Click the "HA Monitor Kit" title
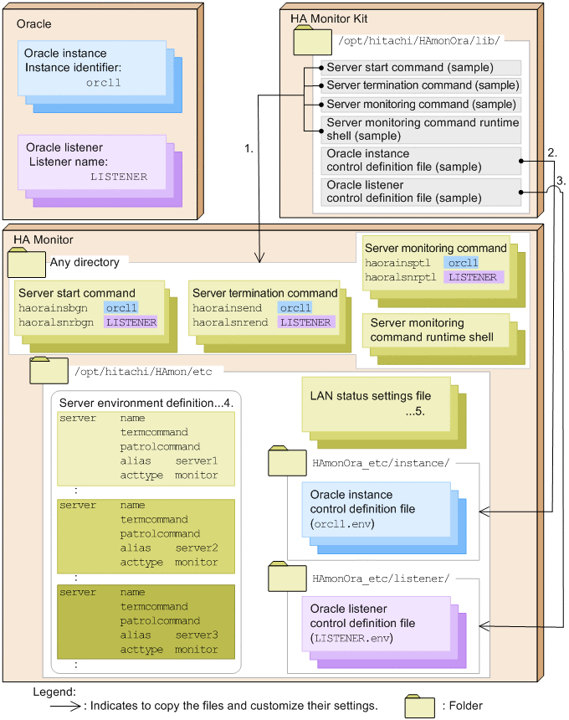The height and width of the screenshot is (720, 569). click(x=329, y=18)
